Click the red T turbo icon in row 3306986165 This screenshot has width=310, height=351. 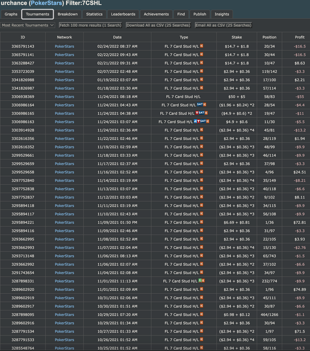tap(197, 113)
